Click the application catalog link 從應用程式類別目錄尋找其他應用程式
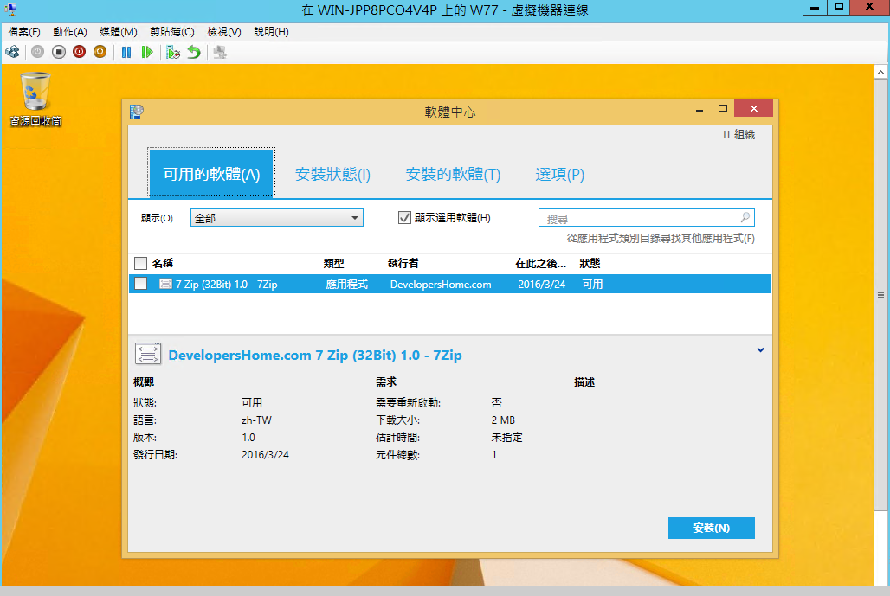890x596 pixels. pyautogui.click(x=661, y=239)
